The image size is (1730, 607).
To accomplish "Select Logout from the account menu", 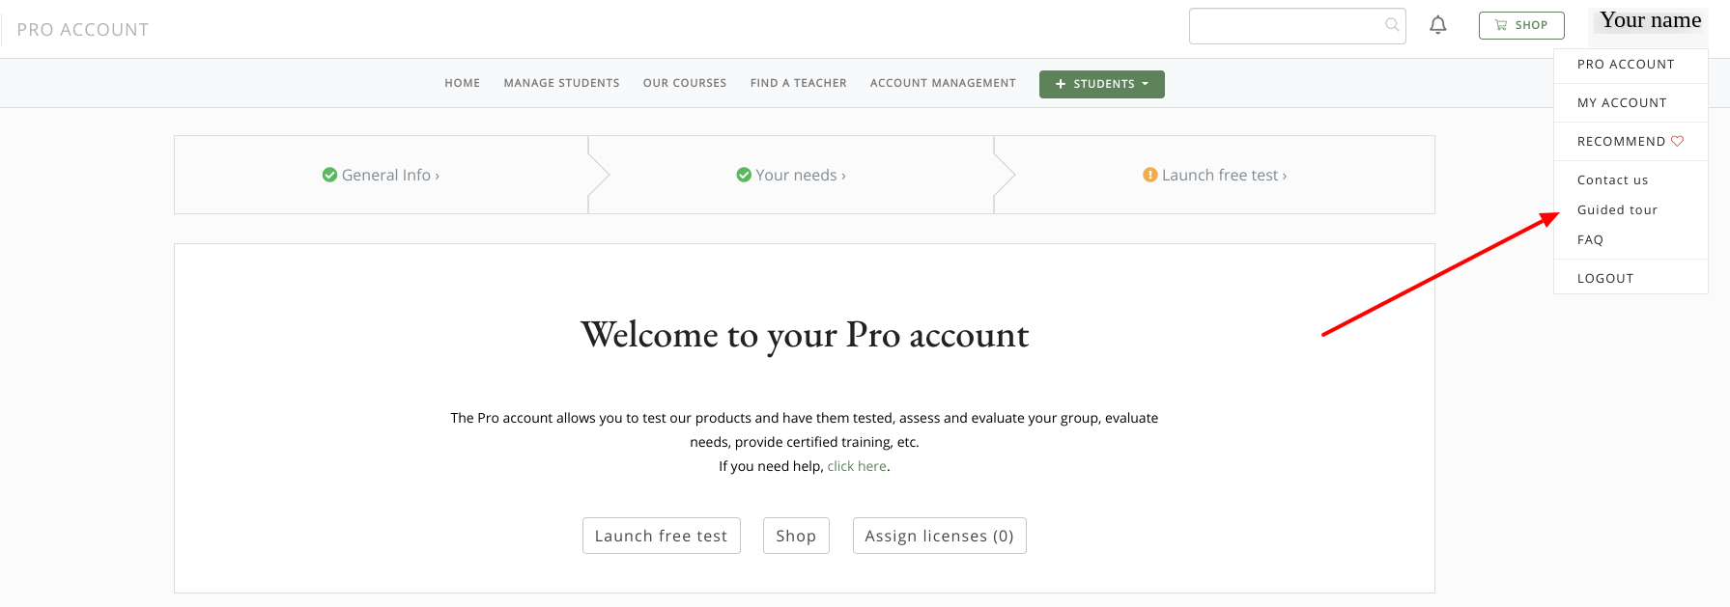I will pyautogui.click(x=1605, y=278).
